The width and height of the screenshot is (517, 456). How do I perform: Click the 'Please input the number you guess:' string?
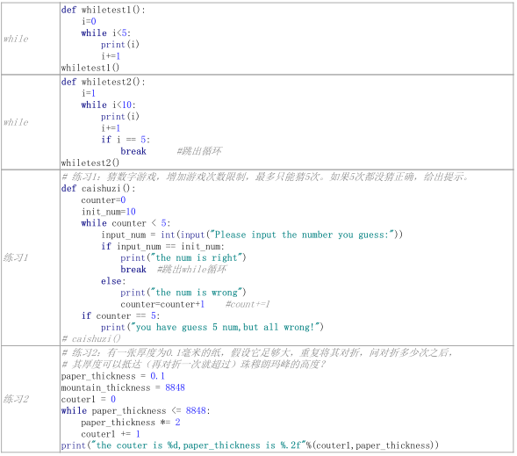301,235
